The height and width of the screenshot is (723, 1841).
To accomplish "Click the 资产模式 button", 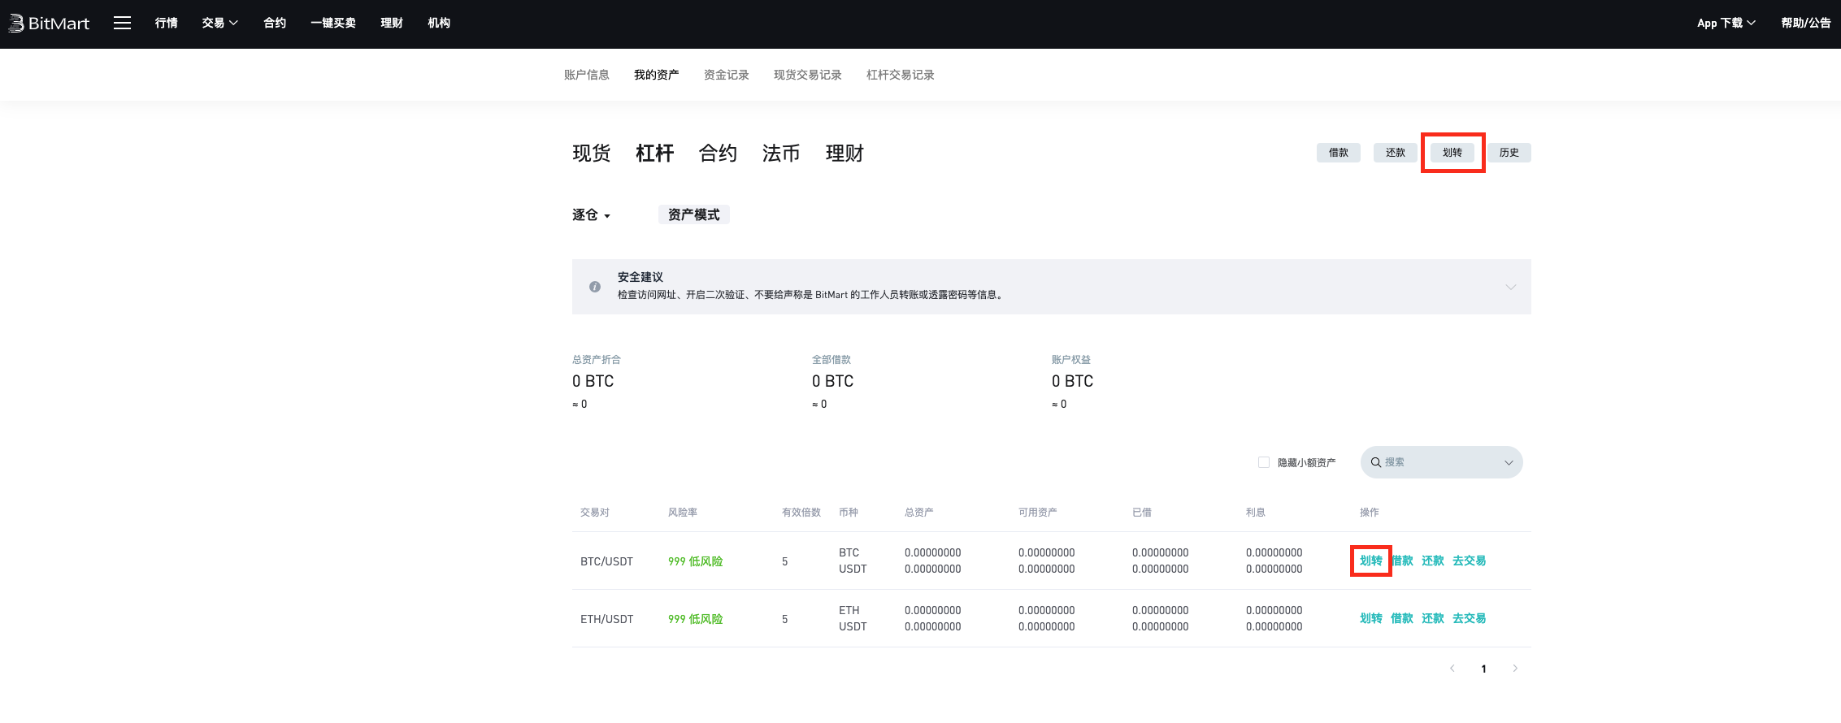I will point(693,214).
